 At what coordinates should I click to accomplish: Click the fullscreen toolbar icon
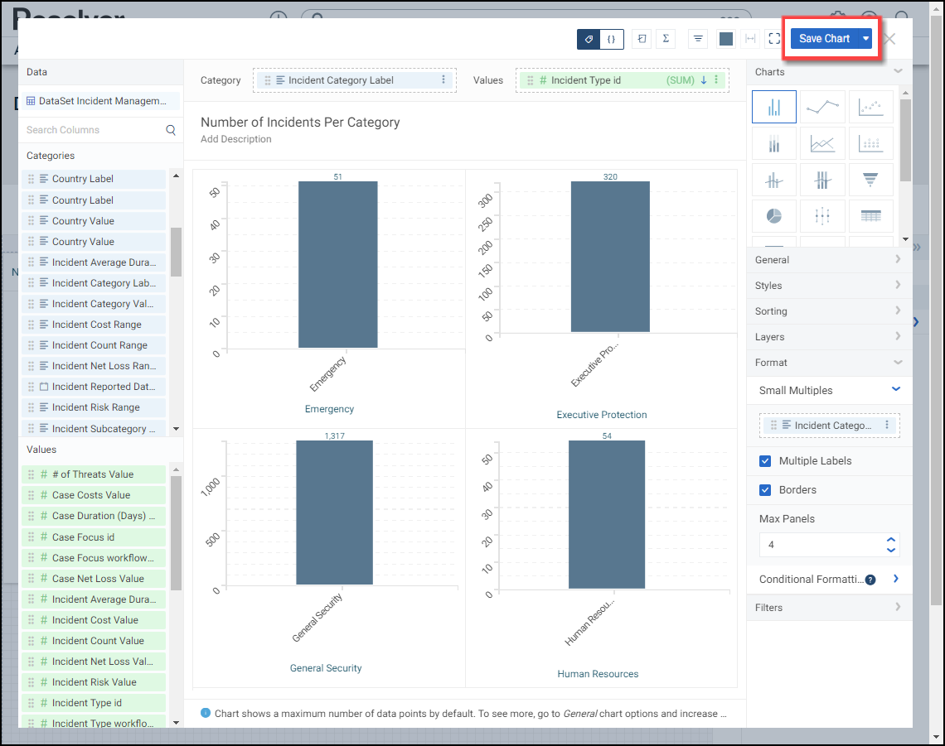tap(774, 39)
